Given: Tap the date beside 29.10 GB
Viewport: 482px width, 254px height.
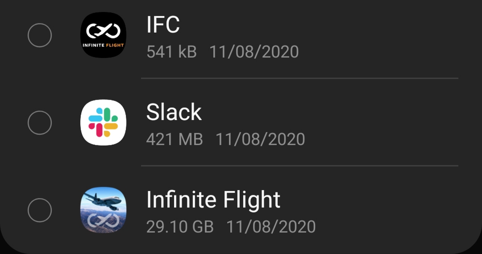Looking at the screenshot, I should point(271,226).
